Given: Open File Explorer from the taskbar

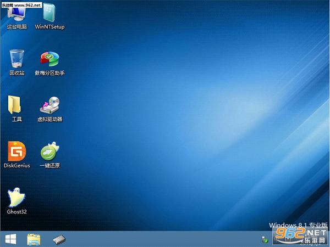Looking at the screenshot, I should pos(34,239).
